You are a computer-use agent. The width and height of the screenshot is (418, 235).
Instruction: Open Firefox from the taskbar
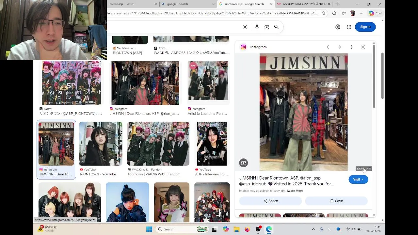[x=247, y=229]
